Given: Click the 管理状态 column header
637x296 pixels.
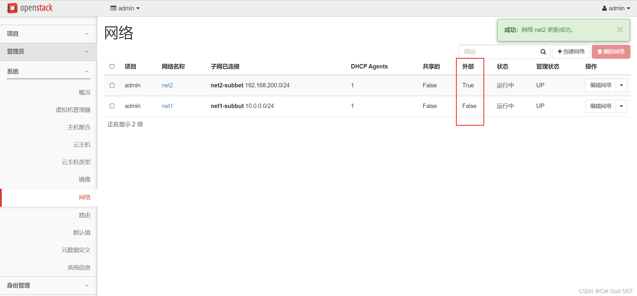Looking at the screenshot, I should [548, 66].
